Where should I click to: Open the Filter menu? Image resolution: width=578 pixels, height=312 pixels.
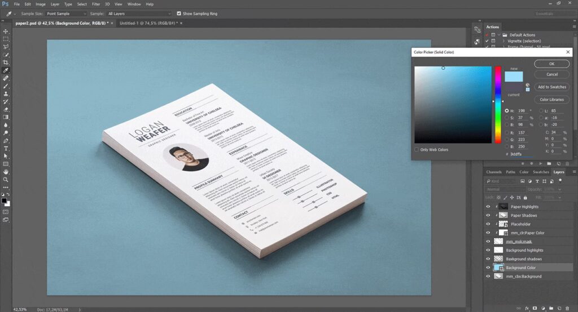[x=96, y=4]
